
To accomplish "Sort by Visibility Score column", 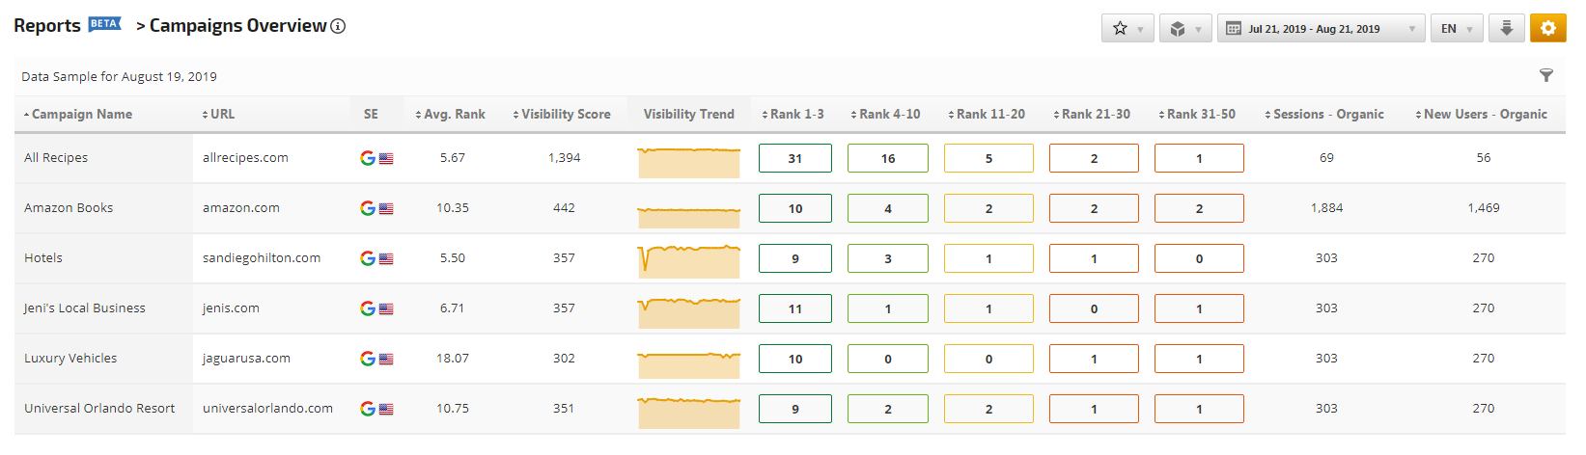I will tap(562, 114).
